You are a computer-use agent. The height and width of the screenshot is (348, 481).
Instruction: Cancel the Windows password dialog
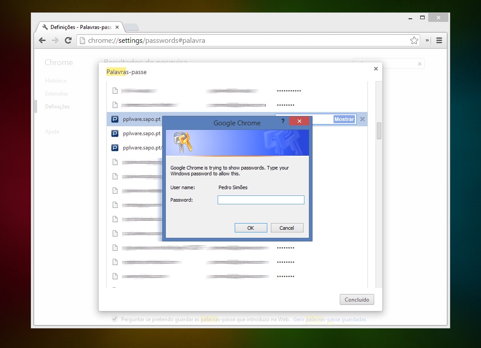point(287,228)
